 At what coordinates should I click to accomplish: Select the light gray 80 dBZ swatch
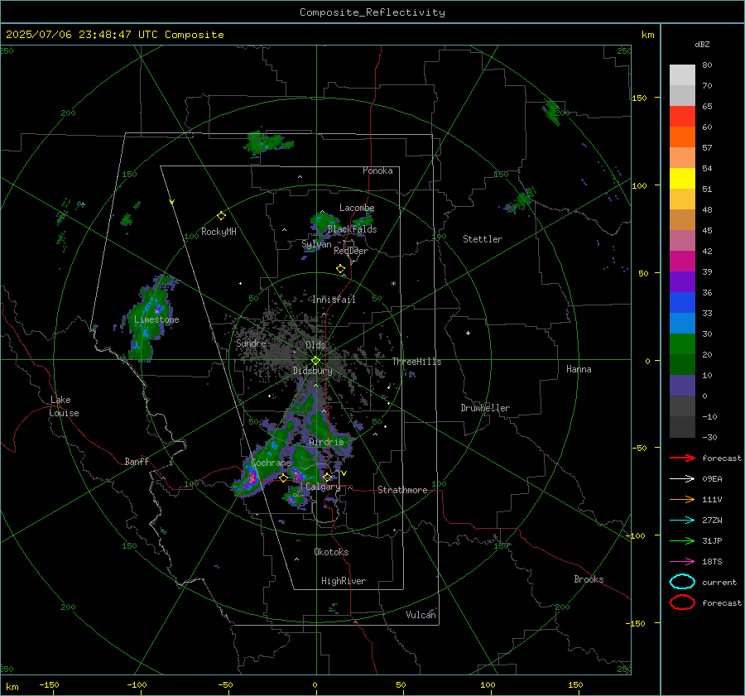coord(682,74)
